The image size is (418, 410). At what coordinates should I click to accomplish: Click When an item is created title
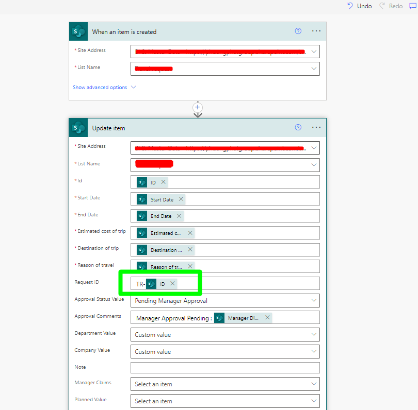[124, 31]
